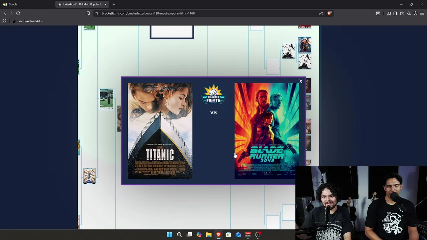427x240 pixels.
Task: Toggle the browser sidebar panel icon
Action: (x=395, y=13)
